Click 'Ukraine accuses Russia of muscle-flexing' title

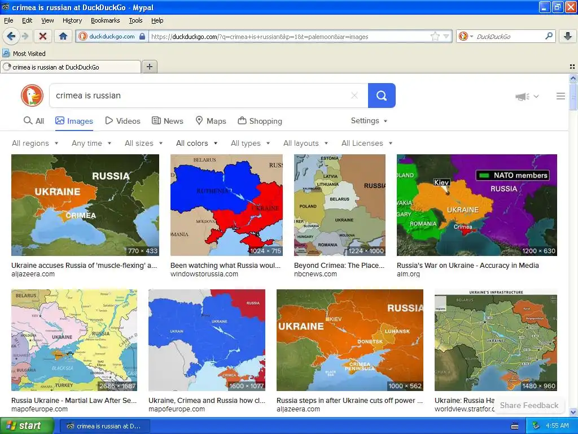(84, 266)
